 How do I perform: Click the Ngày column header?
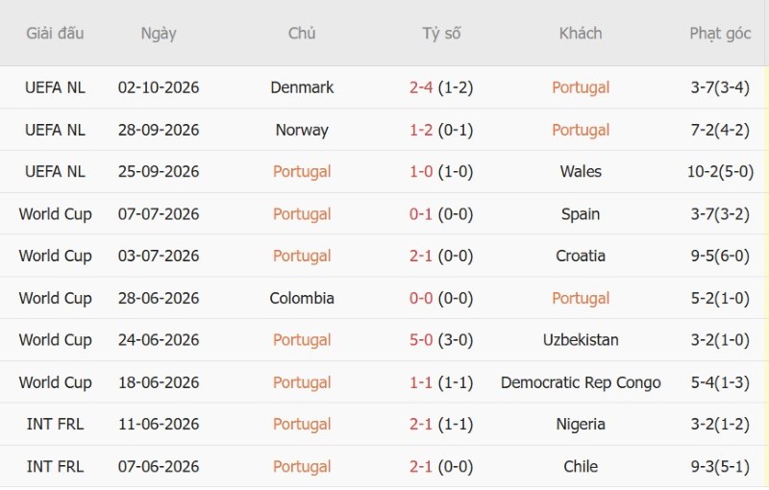pyautogui.click(x=159, y=34)
